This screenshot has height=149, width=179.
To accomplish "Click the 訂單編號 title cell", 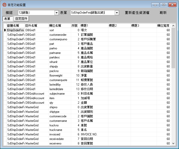I will coord(94,35).
